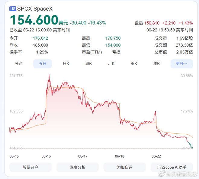Image resolution: width=199 pixels, height=179 pixels.
Task: Click the 06-22 date axis label
Action: coord(156,156)
